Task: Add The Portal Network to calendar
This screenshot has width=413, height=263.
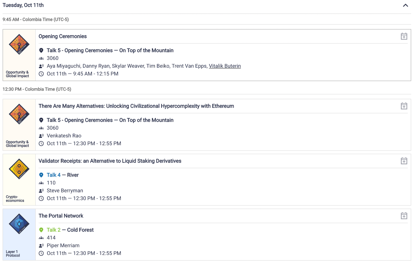Action: (x=404, y=216)
